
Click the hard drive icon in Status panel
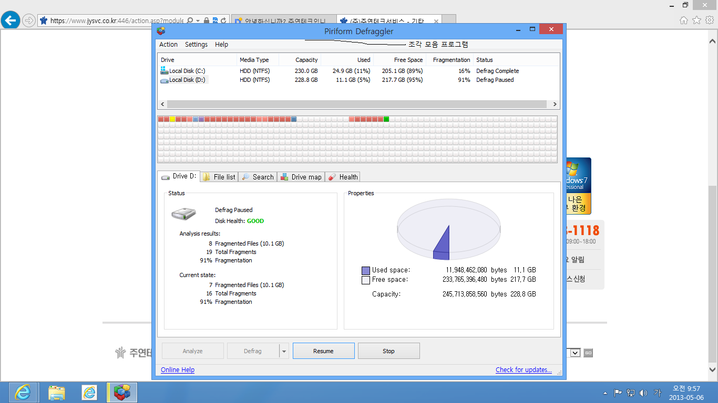click(x=183, y=213)
